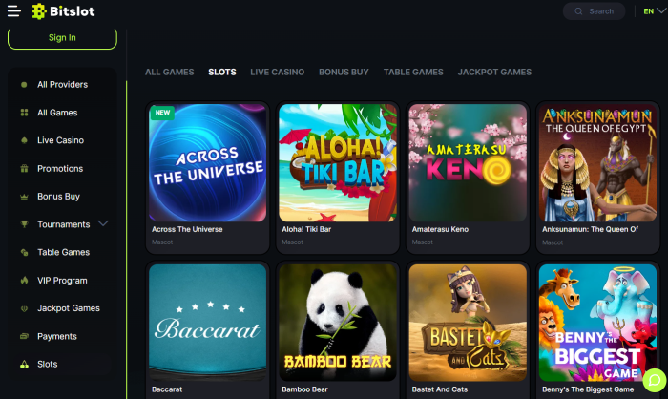Open All Providers in sidebar

click(62, 84)
